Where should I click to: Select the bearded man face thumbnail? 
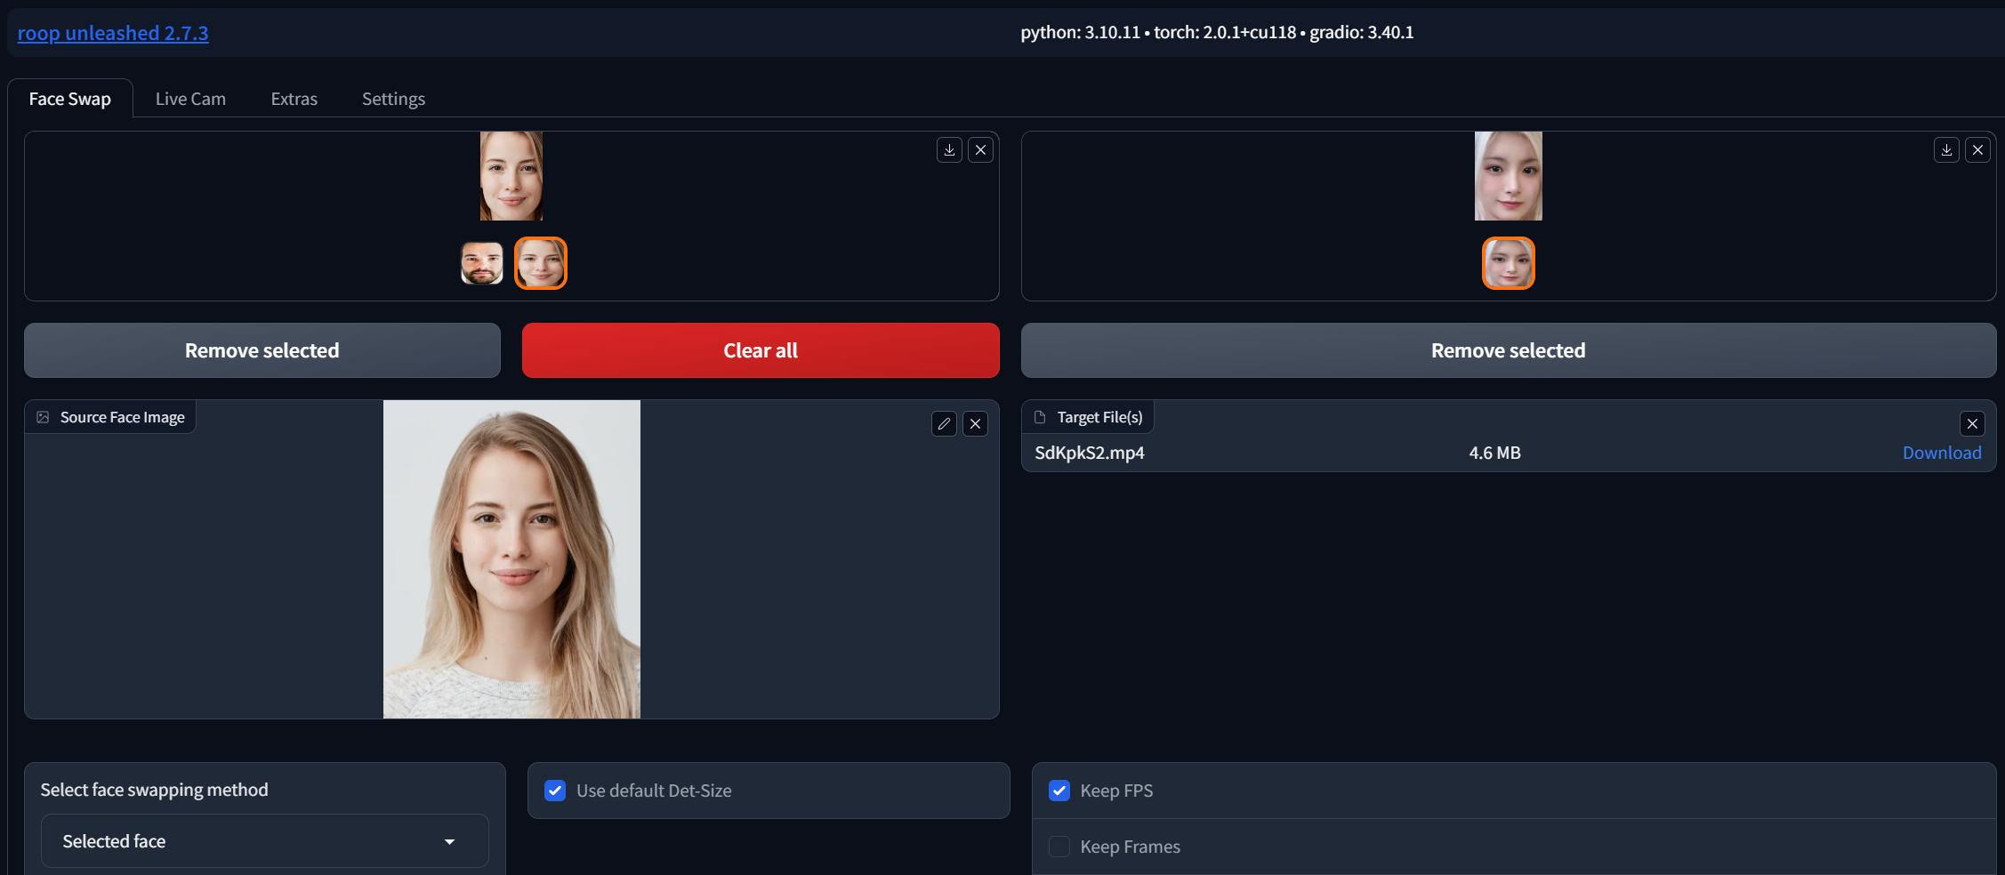(481, 262)
